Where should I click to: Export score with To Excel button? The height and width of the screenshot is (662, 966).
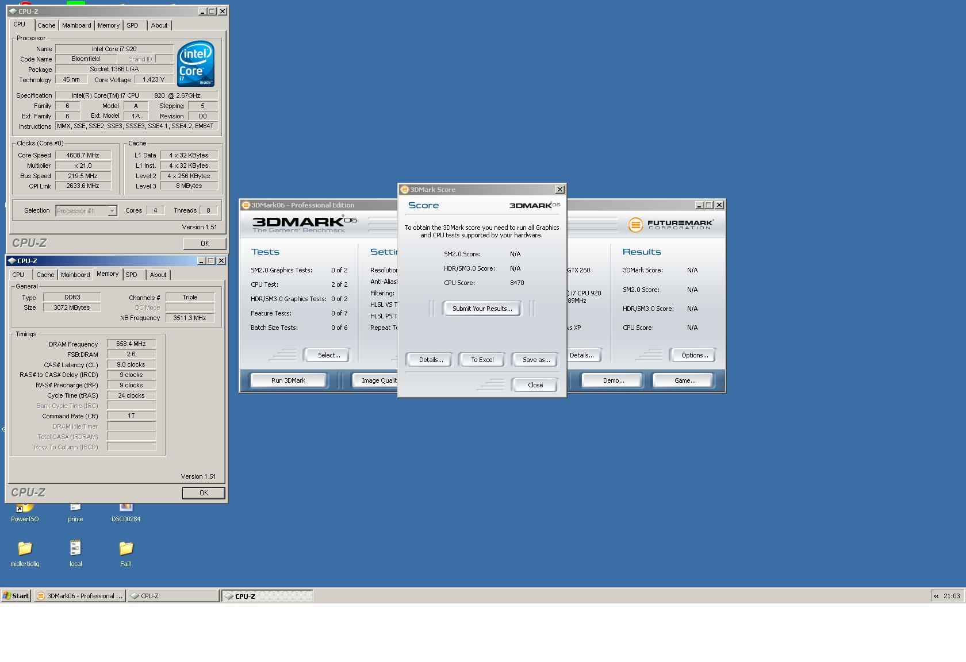point(482,360)
